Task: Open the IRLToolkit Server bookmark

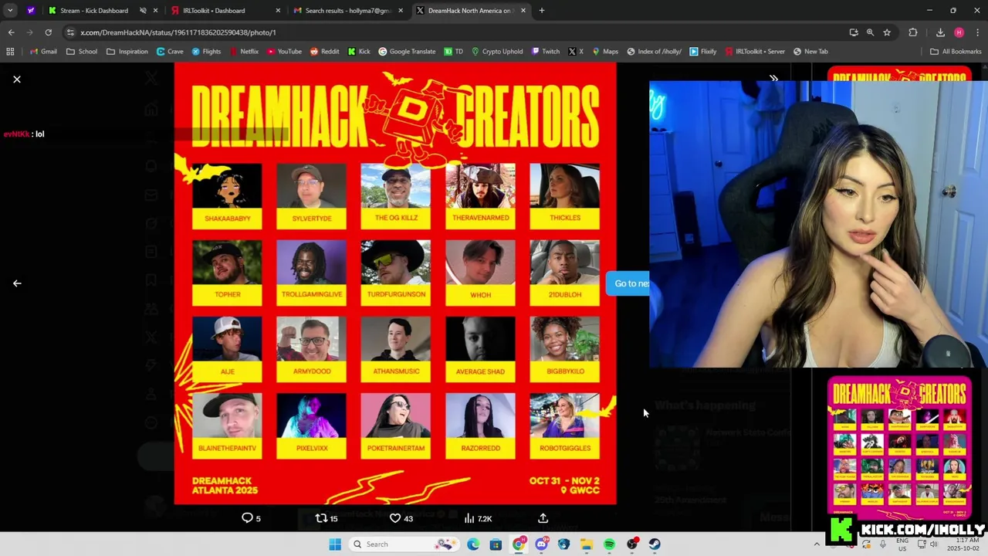Action: [x=754, y=52]
